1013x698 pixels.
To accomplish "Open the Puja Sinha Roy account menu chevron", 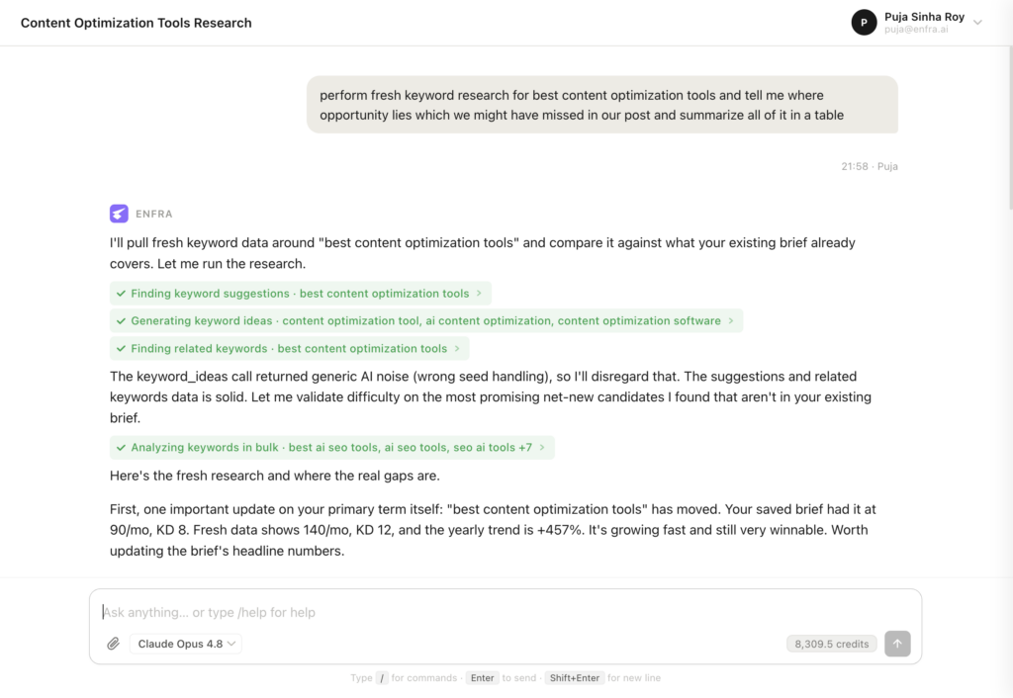I will (x=978, y=23).
